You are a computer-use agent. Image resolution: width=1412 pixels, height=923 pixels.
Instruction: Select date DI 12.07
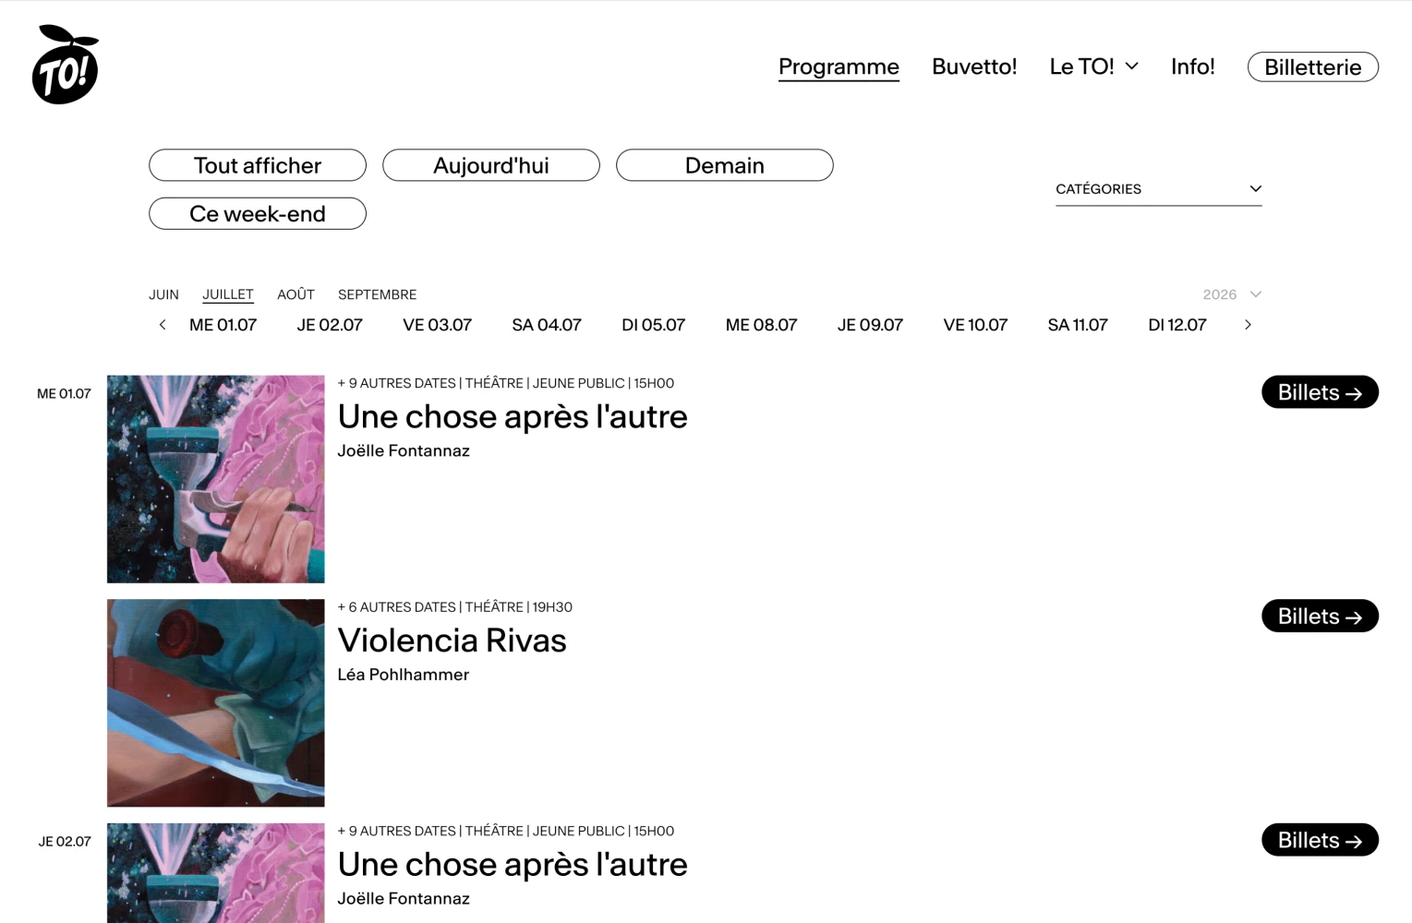1177,325
